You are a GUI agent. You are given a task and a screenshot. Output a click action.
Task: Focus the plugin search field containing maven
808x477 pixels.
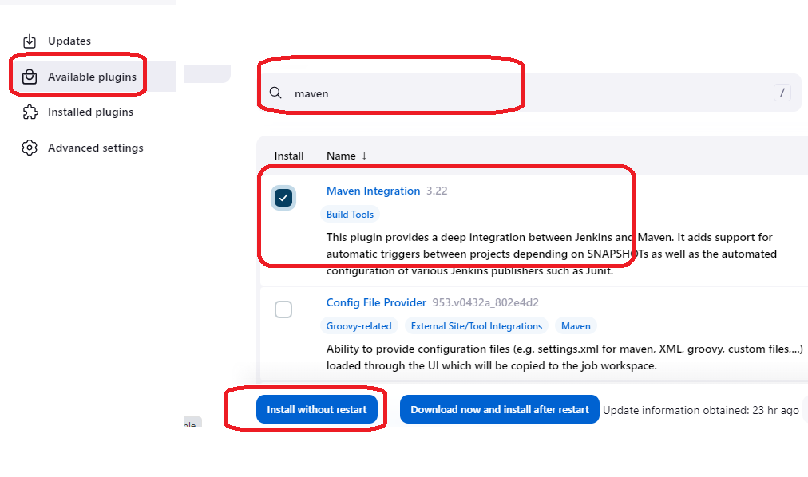coord(529,93)
